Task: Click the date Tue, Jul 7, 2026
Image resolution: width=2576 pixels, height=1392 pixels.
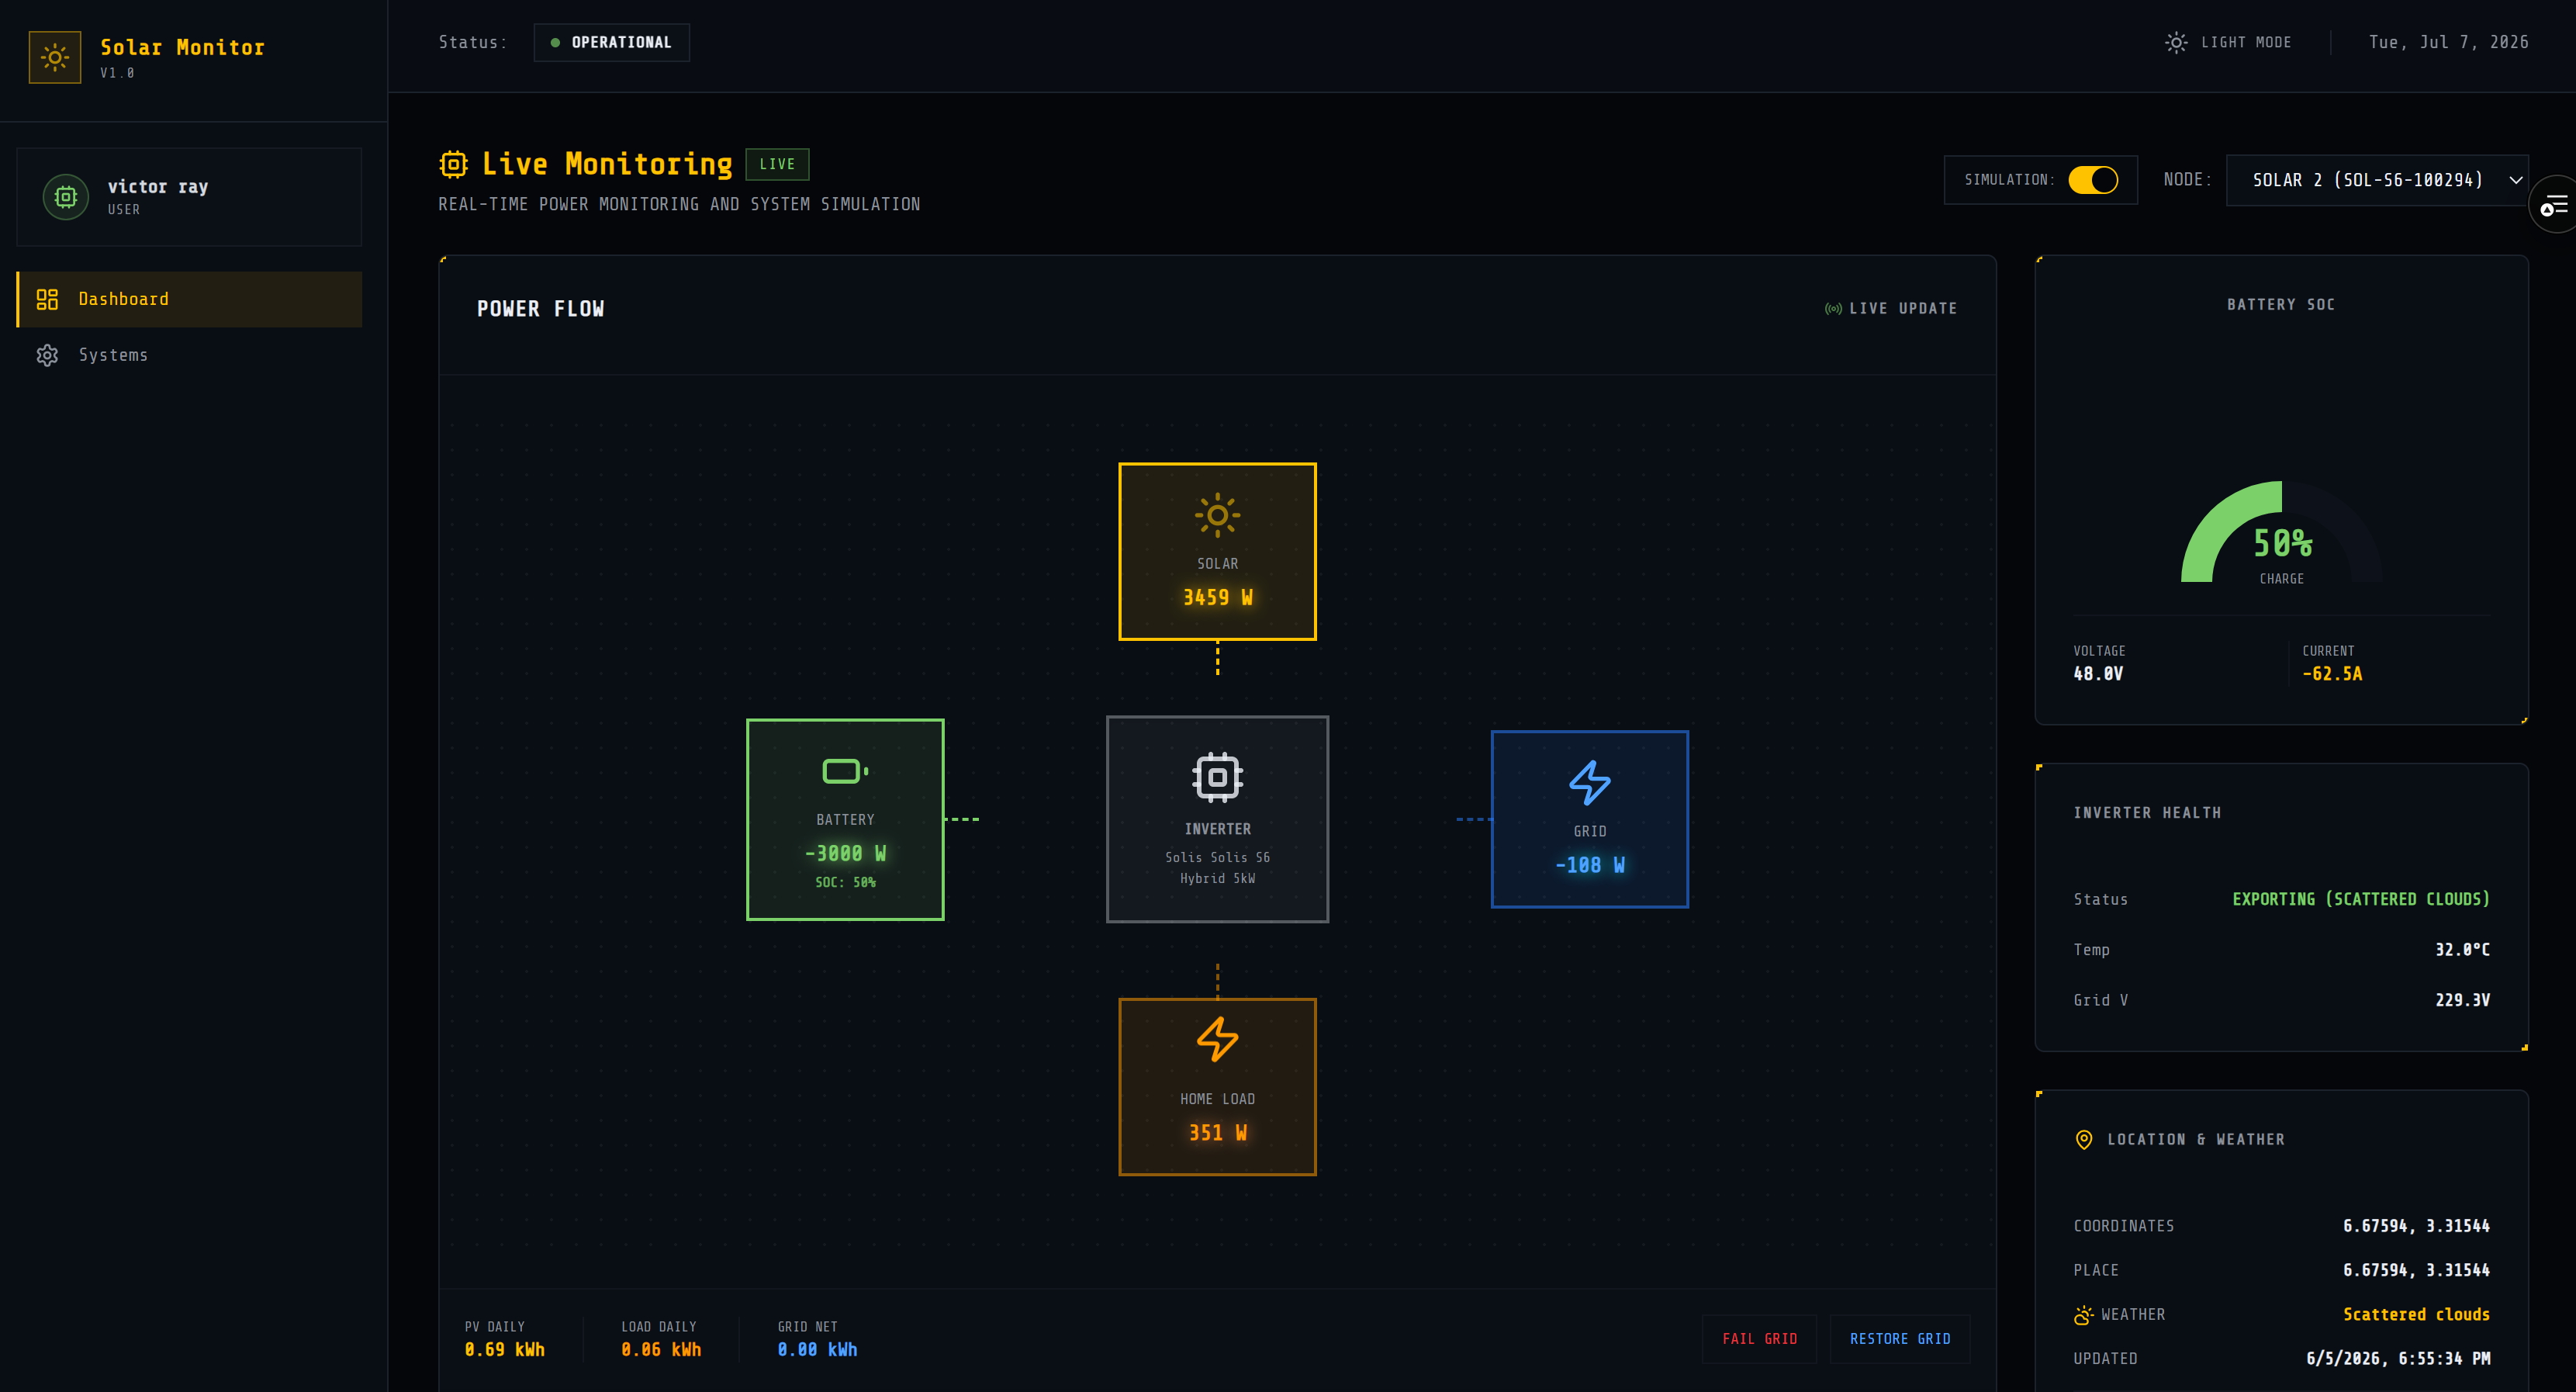Action: [x=2448, y=42]
